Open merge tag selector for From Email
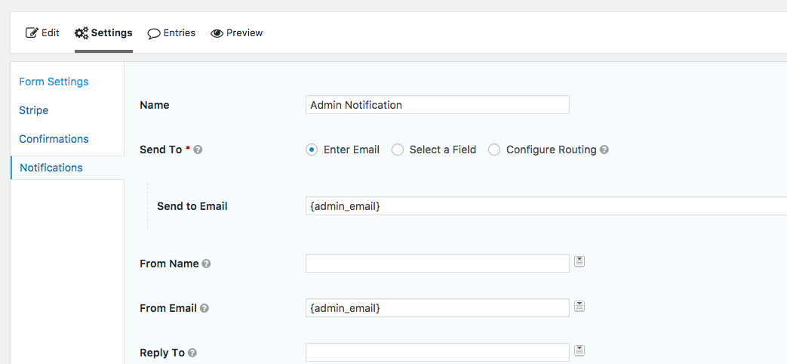The width and height of the screenshot is (787, 364). point(579,306)
